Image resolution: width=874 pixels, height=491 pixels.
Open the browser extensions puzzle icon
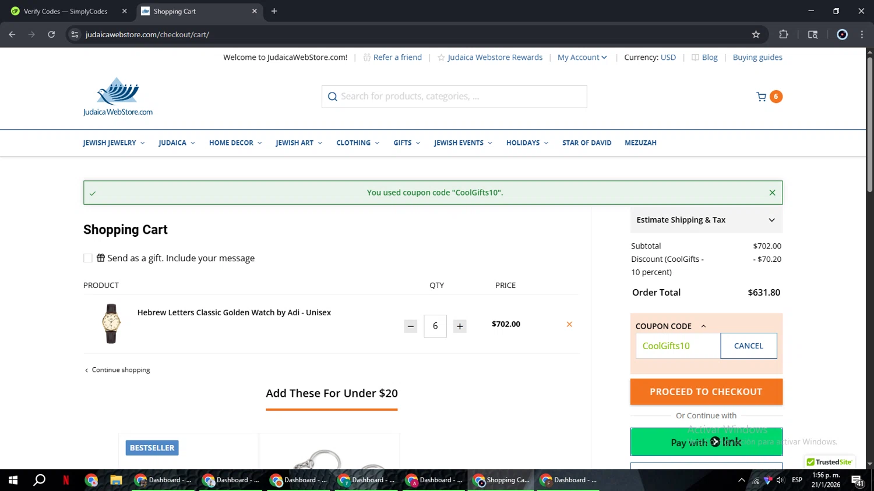[784, 34]
